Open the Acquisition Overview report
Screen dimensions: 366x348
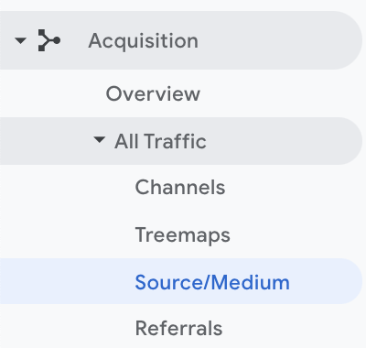(x=153, y=93)
